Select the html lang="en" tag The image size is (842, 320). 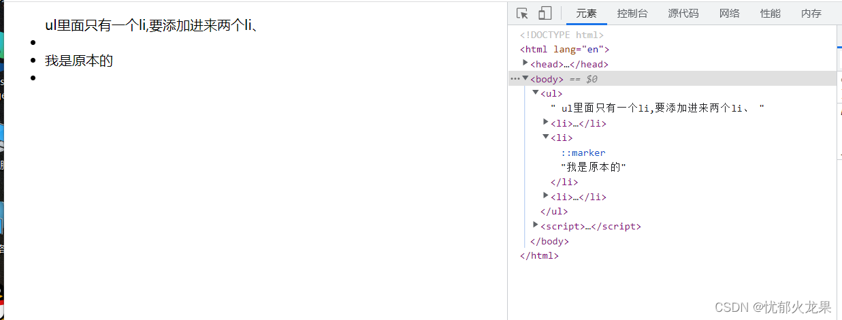[x=564, y=50]
